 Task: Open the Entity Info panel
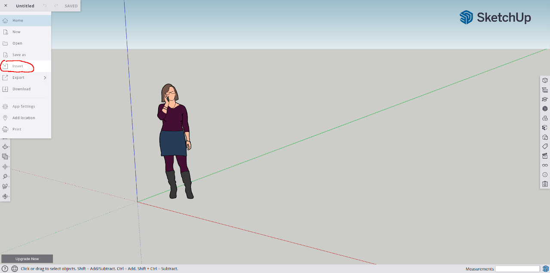coord(545,80)
